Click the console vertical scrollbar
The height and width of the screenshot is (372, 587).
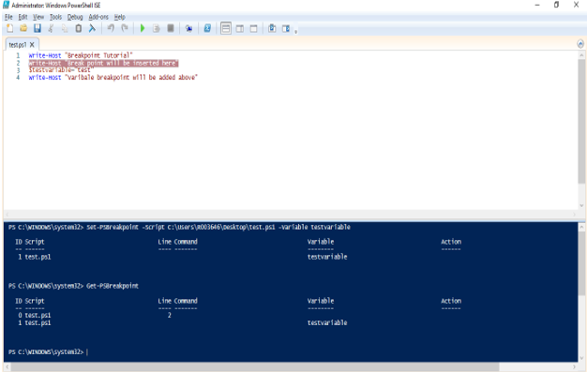pos(581,264)
